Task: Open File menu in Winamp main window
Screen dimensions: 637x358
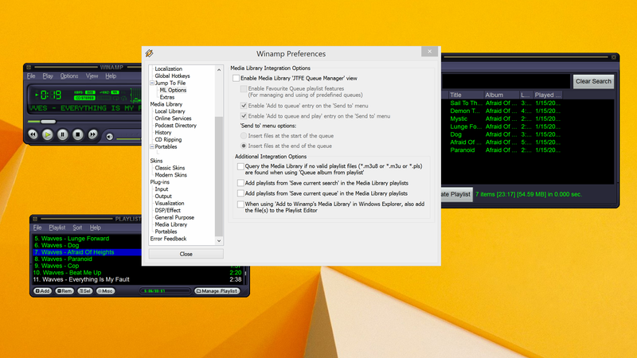Action: pyautogui.click(x=31, y=76)
